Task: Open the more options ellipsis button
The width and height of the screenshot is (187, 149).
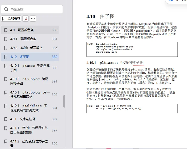Action: click(x=33, y=19)
